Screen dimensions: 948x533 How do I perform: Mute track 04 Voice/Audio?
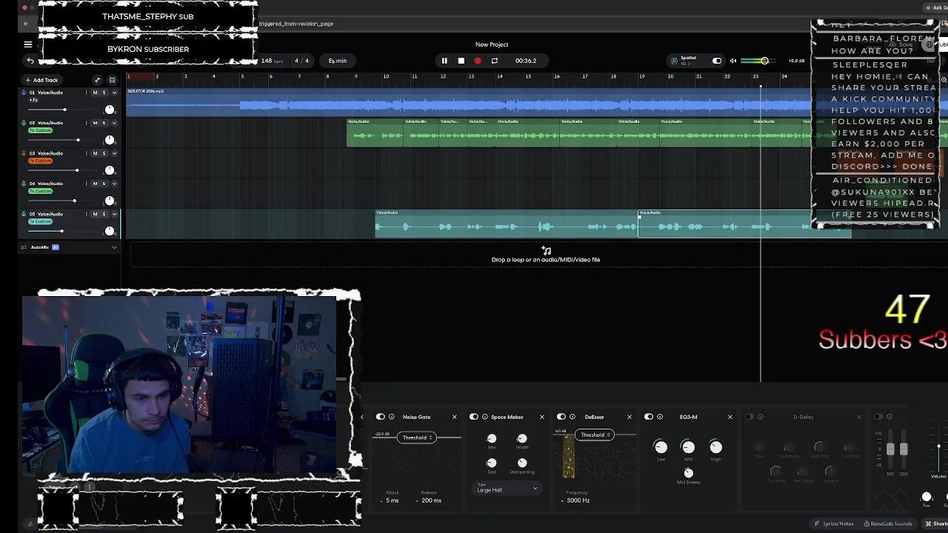tap(95, 184)
